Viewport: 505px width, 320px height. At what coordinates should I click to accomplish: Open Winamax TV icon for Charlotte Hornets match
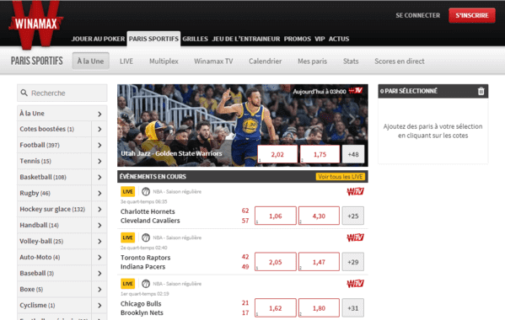coord(355,192)
